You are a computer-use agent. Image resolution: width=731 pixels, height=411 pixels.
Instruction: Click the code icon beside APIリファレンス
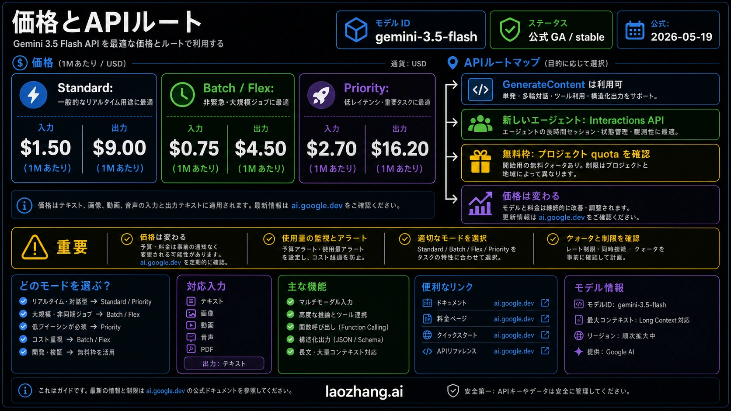427,351
